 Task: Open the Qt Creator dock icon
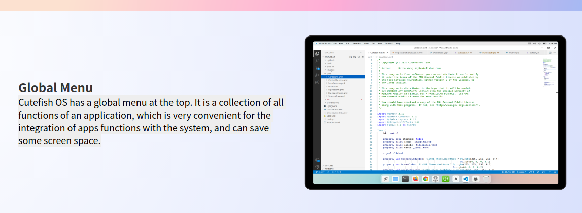tap(446, 179)
